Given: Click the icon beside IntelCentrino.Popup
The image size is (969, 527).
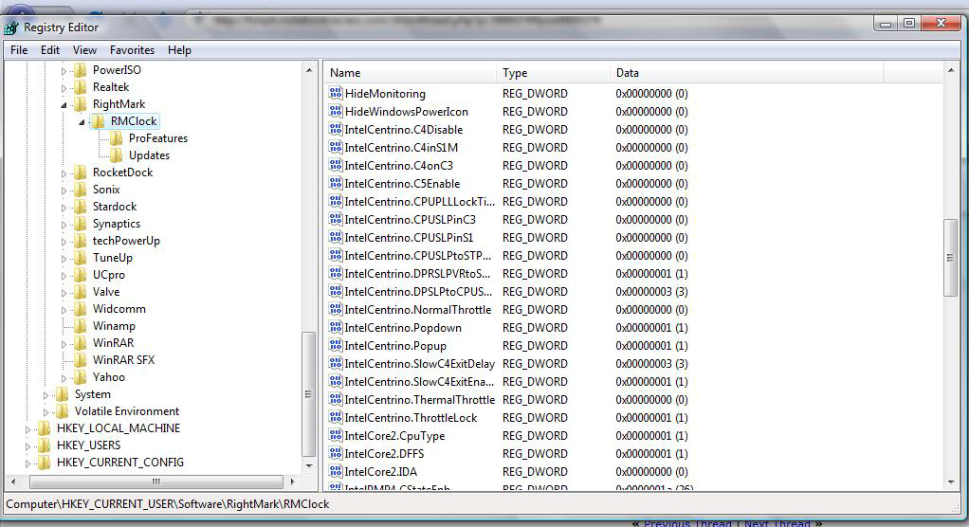Looking at the screenshot, I should [336, 345].
